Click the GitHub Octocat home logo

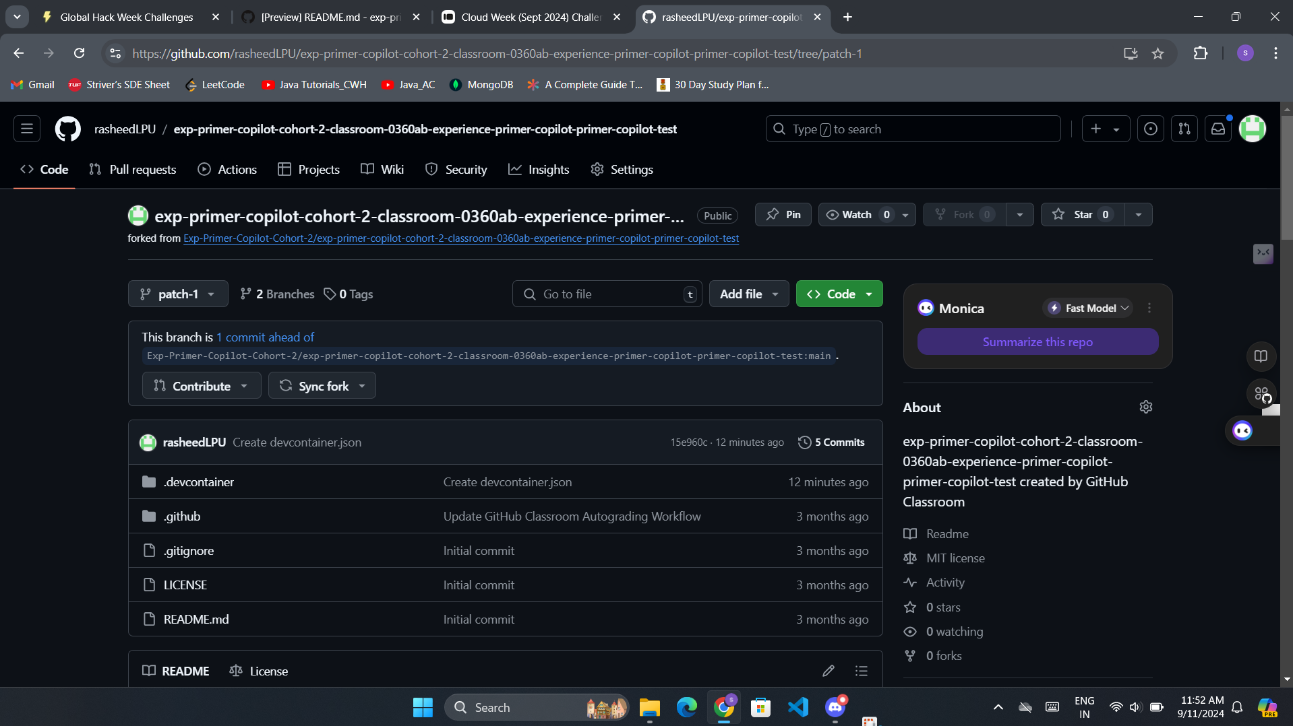pyautogui.click(x=67, y=129)
